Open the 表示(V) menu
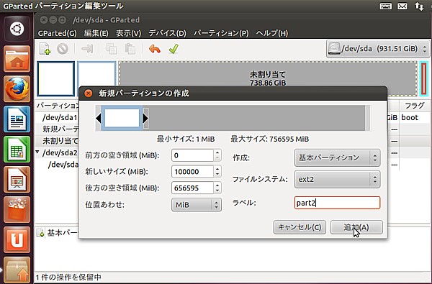This screenshot has height=284, width=432. pyautogui.click(x=128, y=33)
